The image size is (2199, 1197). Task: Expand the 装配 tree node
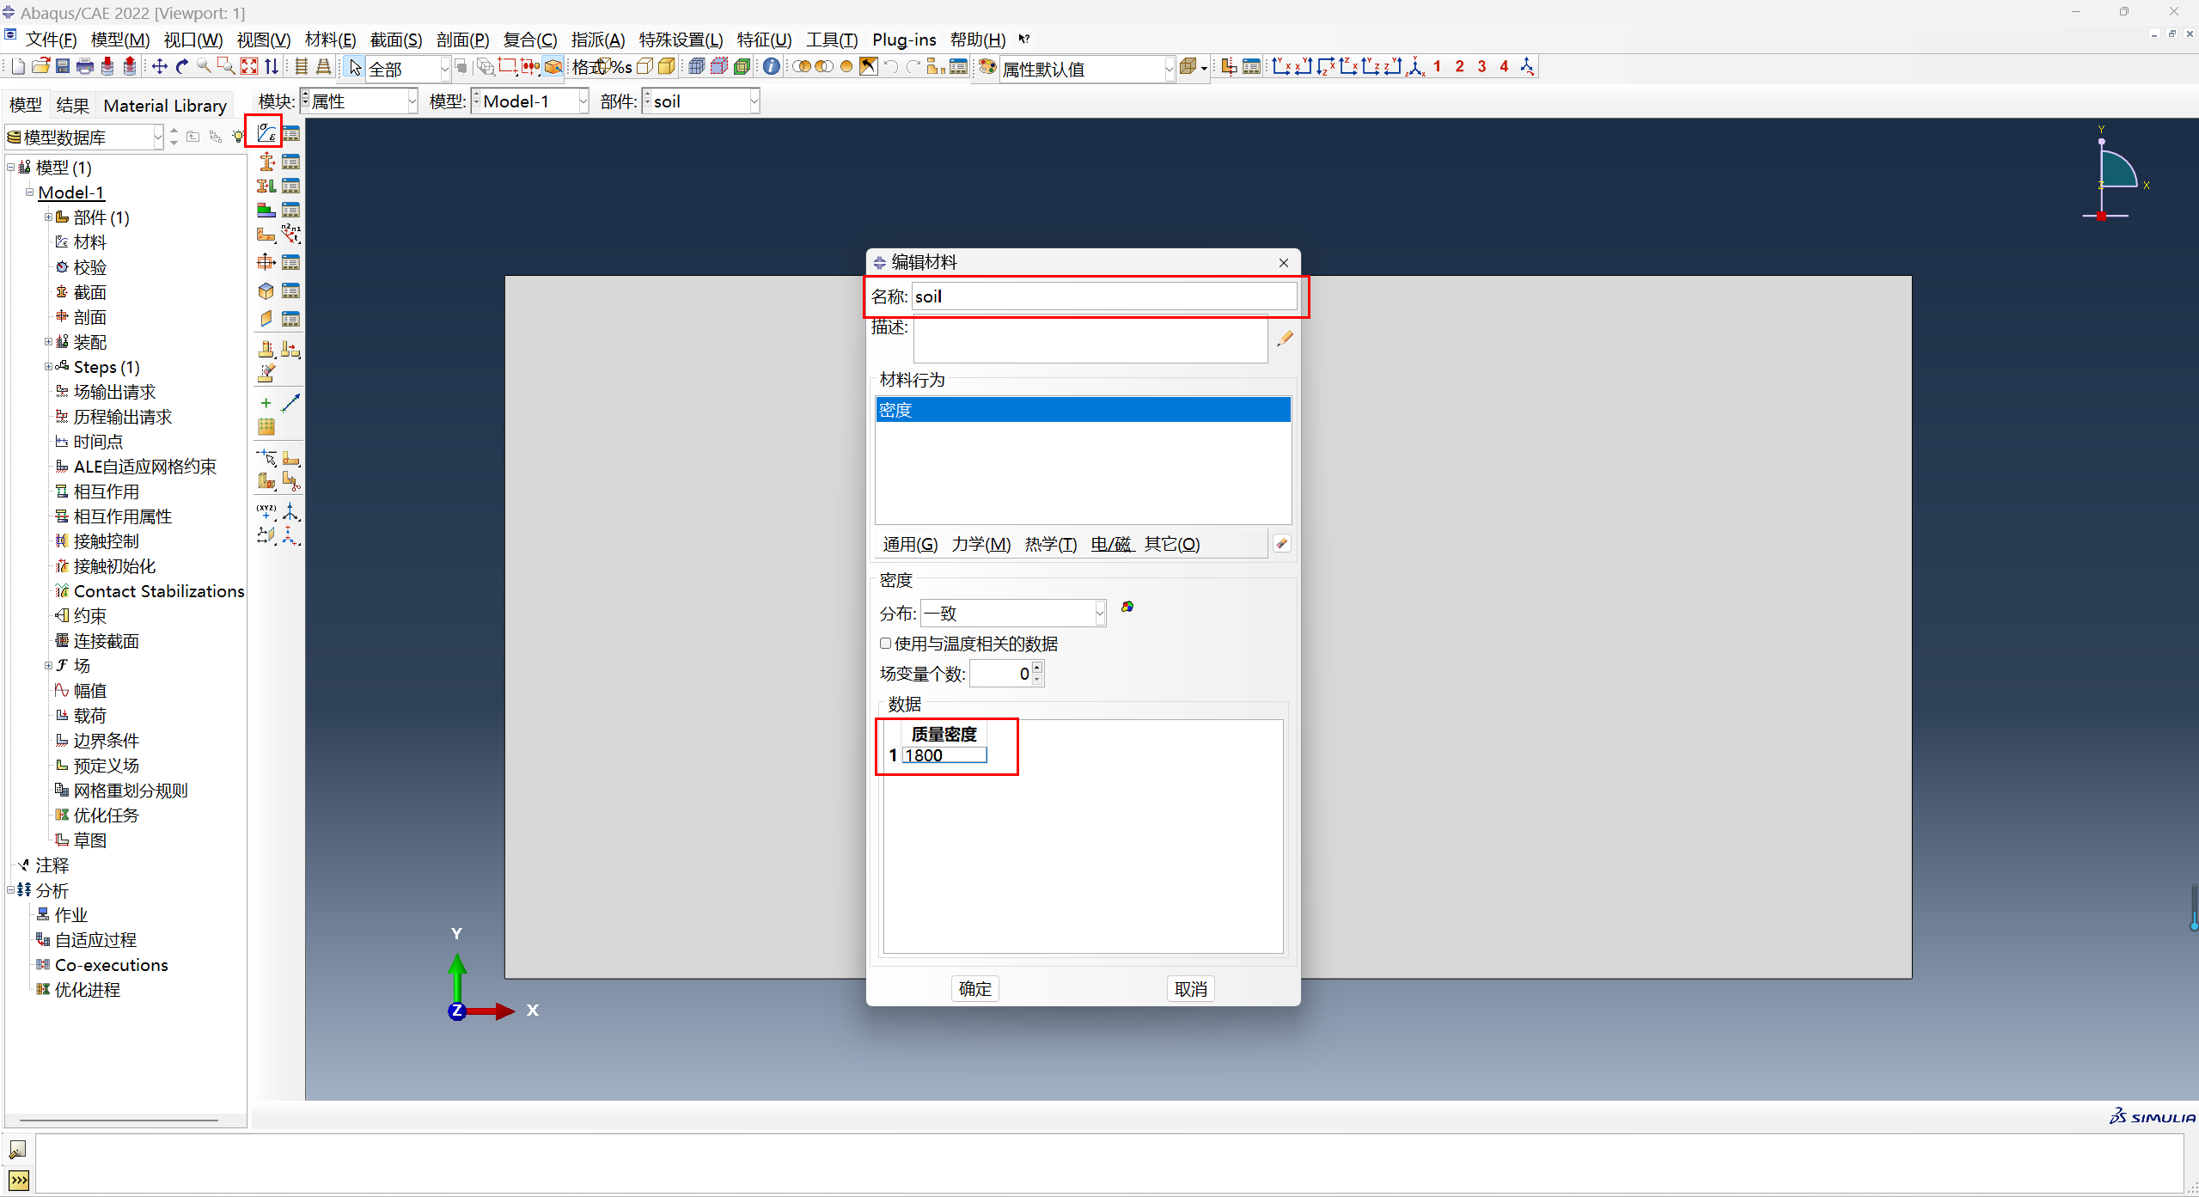(48, 341)
